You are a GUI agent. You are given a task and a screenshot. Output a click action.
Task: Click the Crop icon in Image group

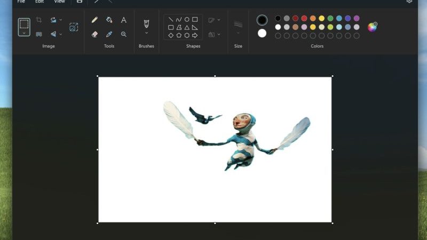coord(38,20)
